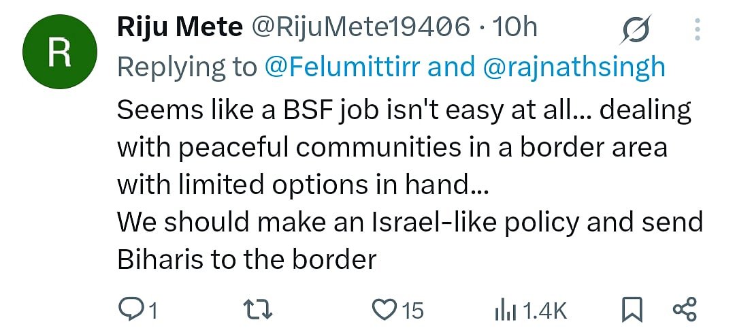This screenshot has height=335, width=735.
Task: Visit the @rajnathsingh mention link
Action: (574, 67)
